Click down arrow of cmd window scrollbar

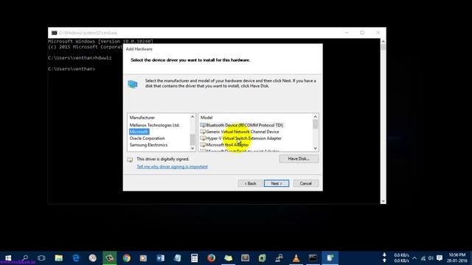(383, 201)
